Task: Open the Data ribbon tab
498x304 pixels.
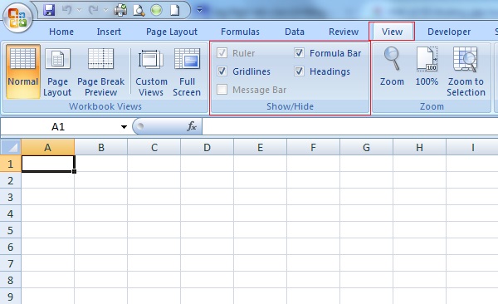Action: point(295,32)
